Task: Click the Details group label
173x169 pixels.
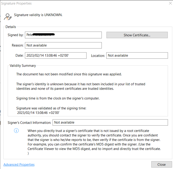Action: point(11,27)
